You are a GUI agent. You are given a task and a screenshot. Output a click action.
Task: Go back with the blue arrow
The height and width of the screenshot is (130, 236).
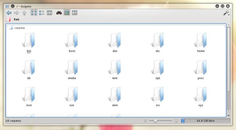[9, 13]
